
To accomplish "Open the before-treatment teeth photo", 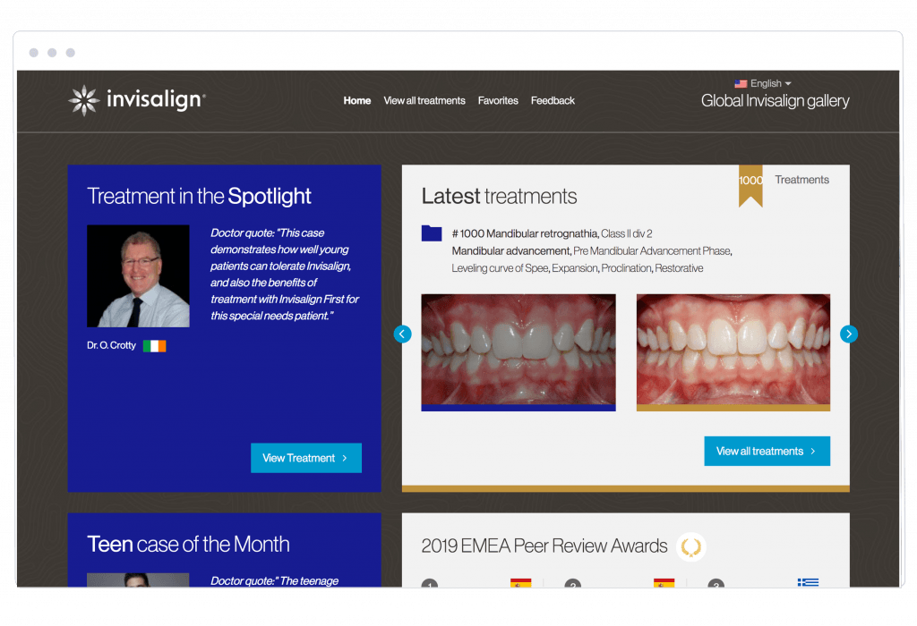I will [x=518, y=352].
